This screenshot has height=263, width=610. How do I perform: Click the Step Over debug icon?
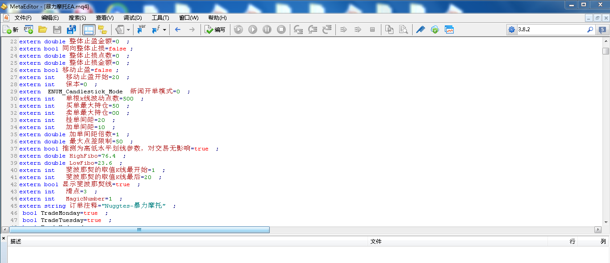pyautogui.click(x=313, y=29)
